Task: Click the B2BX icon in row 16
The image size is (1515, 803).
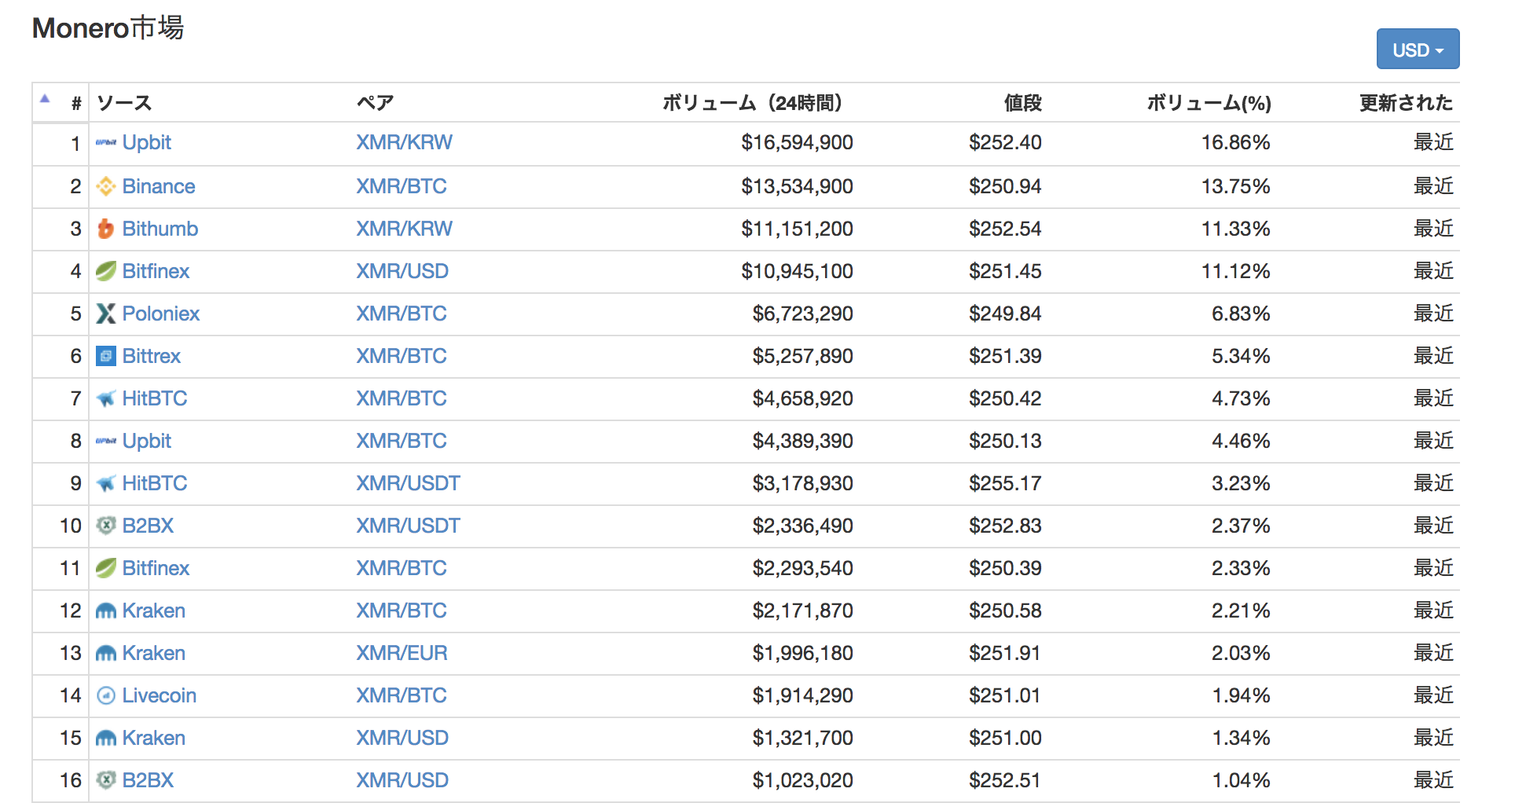Action: point(106,780)
